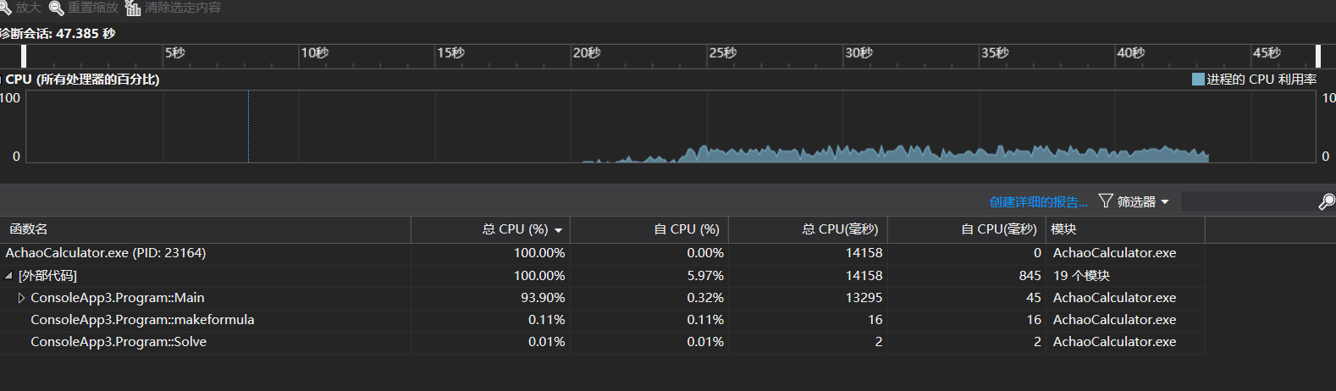Click the search magnifier icon in the filter box

click(1327, 201)
